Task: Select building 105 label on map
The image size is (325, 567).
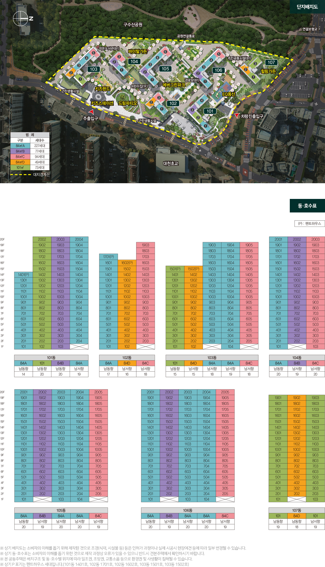Action: (165, 69)
